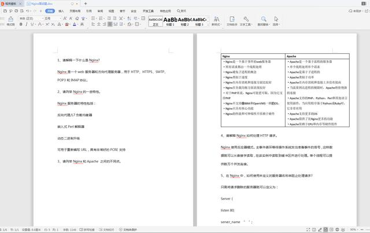Image resolution: width=370 pixels, height=233 pixels.
Task: Switch to the 开始 Home ribbon tab
Action: [x=50, y=11]
